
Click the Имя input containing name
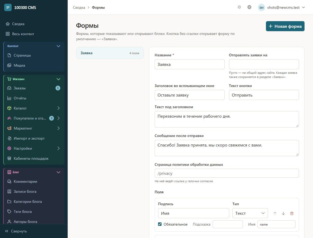click(276, 224)
